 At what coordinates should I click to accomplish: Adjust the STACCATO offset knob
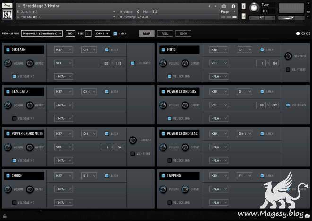30,106
